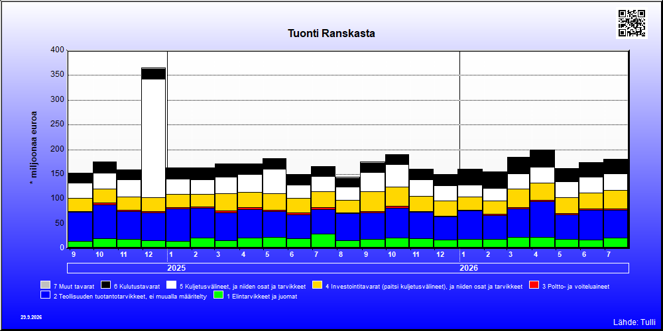Click the chart title 'Tuonti Ranskasta'

(331, 33)
